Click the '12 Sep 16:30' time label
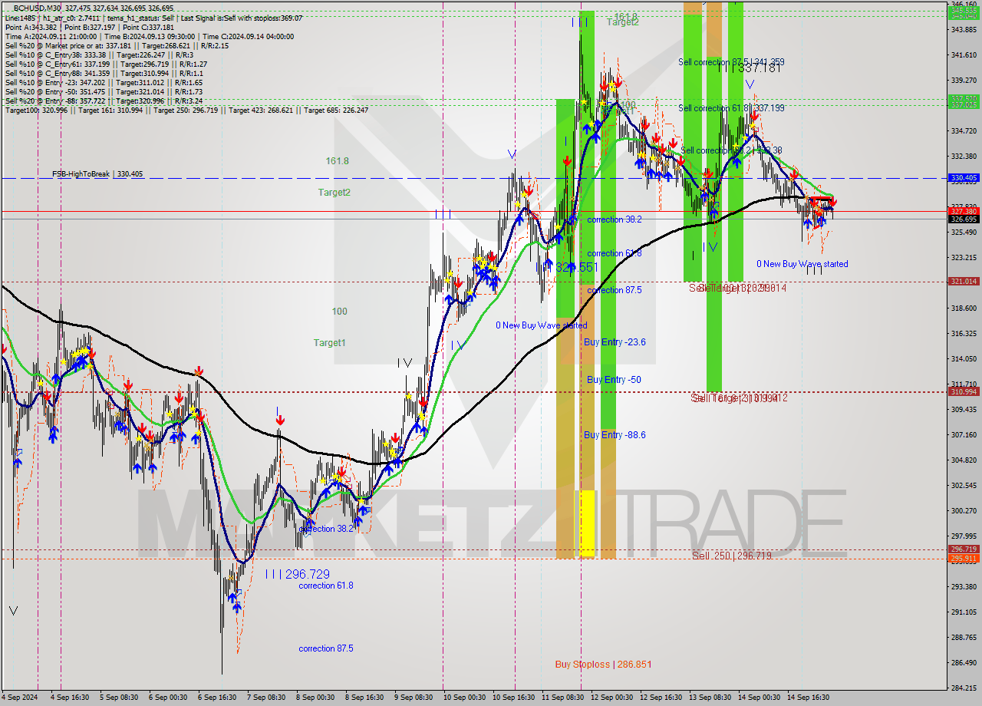 (x=661, y=698)
